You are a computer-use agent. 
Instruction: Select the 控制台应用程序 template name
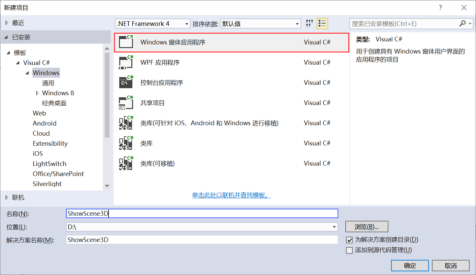coord(162,82)
